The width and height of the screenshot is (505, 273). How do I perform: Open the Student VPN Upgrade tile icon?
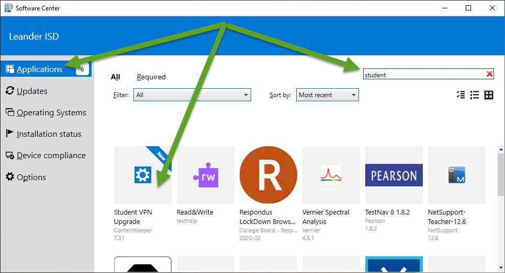143,175
